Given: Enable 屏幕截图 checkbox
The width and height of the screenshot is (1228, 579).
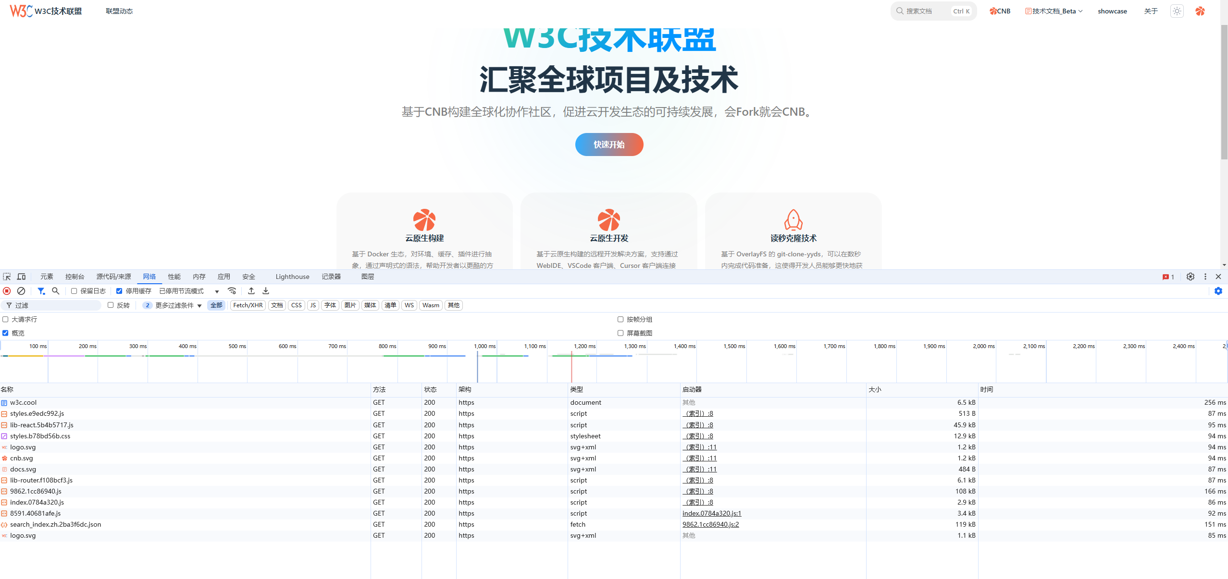Looking at the screenshot, I should 620,333.
